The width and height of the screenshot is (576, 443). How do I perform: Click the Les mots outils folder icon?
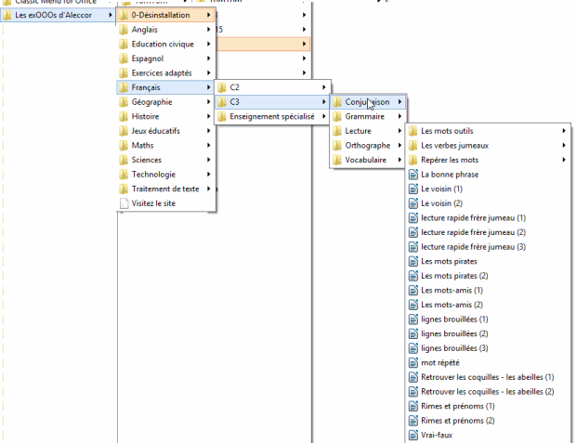(412, 131)
